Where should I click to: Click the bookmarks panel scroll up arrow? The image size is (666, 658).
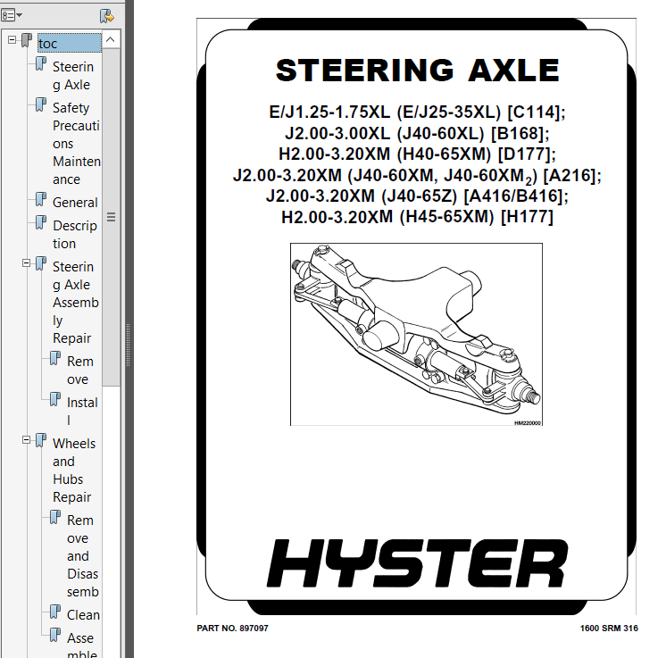click(x=111, y=40)
